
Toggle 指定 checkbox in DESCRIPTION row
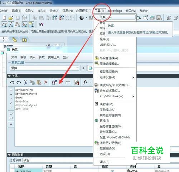[x=112, y=171]
